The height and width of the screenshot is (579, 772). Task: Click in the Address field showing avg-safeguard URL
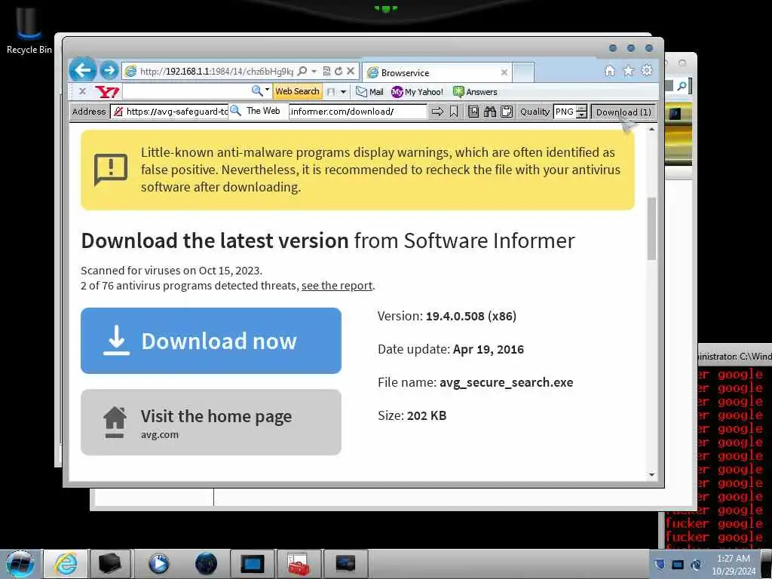(268, 112)
